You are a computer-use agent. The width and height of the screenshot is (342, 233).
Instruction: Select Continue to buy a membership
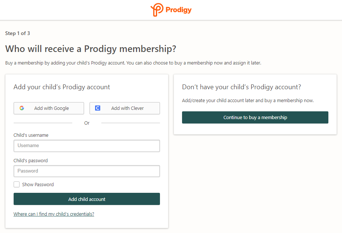pos(255,117)
